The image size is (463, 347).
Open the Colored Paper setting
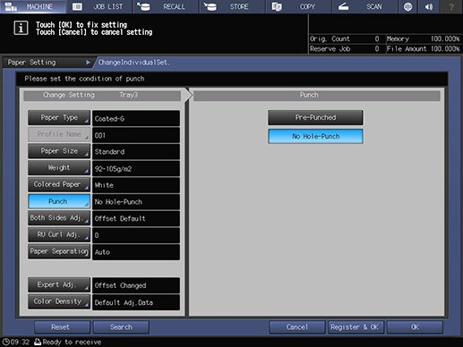59,184
